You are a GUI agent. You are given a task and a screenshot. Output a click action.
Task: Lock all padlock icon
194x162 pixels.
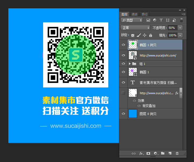coord(150,35)
